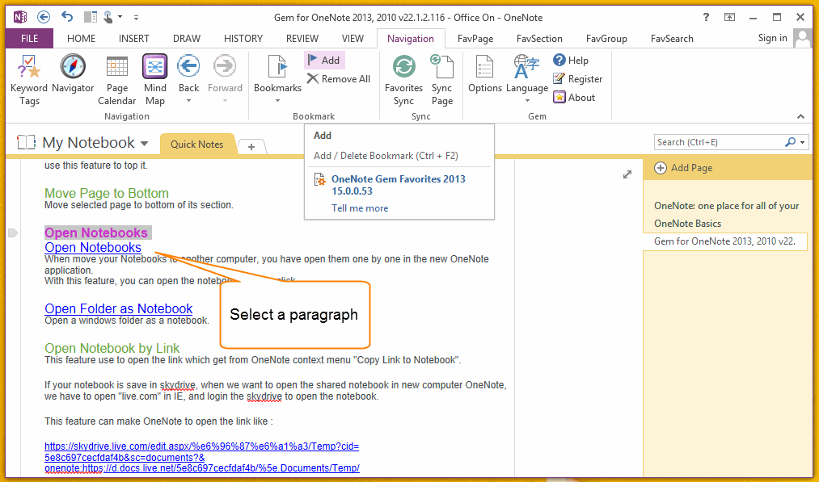Switch to the INSERT tab
Viewport: 819px width, 482px height.
click(133, 39)
